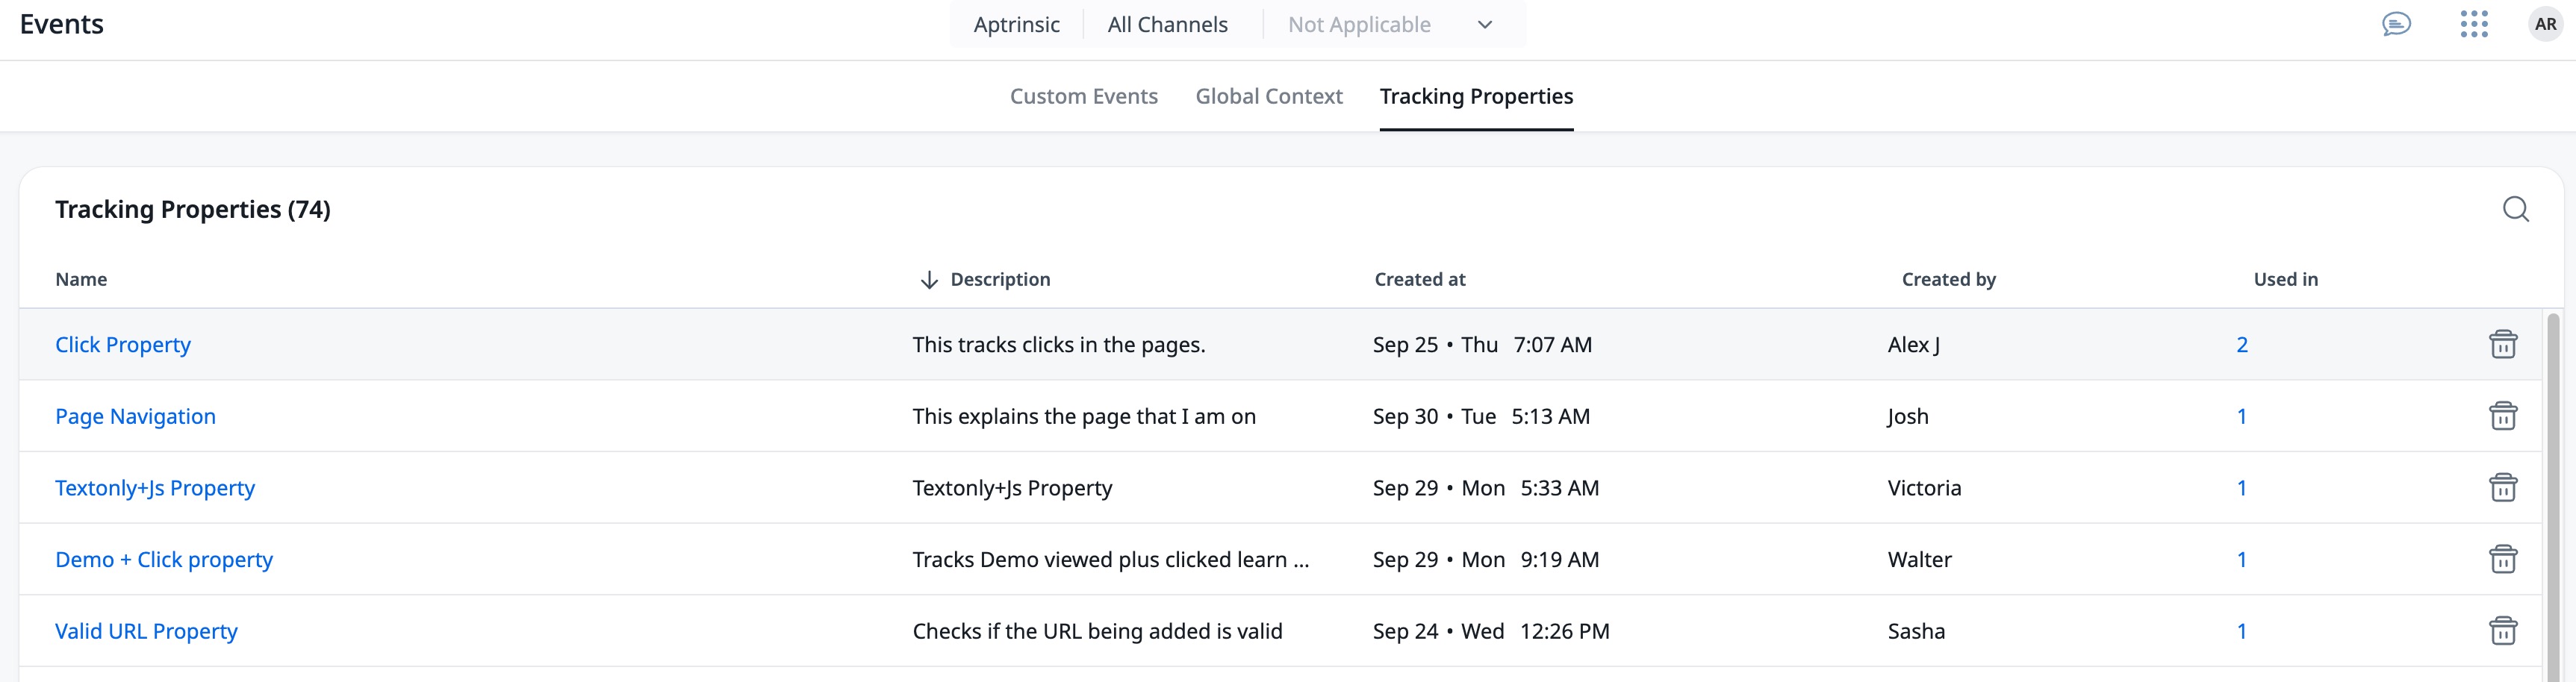Open the Valid URL Property link
Screen dimensions: 2576x682
click(x=146, y=631)
